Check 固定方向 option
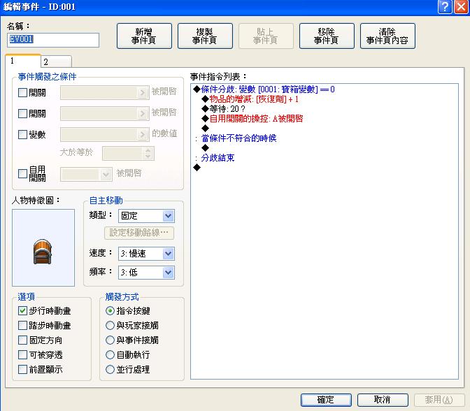 (x=22, y=340)
